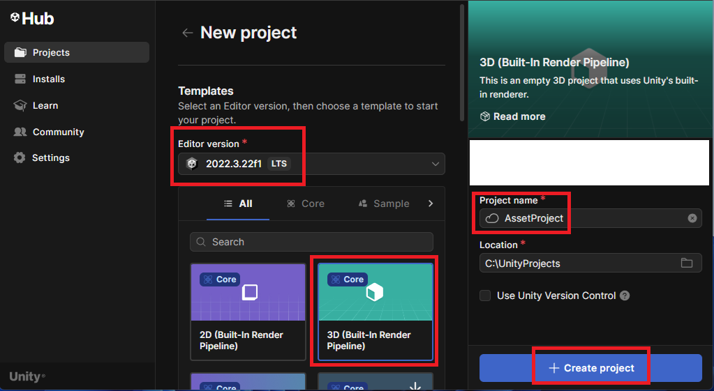Click the icon on Sample tab
This screenshot has width=714, height=391.
tap(363, 204)
